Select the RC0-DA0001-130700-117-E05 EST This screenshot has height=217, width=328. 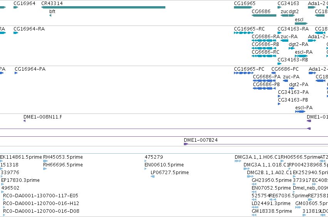[x=4, y=200]
